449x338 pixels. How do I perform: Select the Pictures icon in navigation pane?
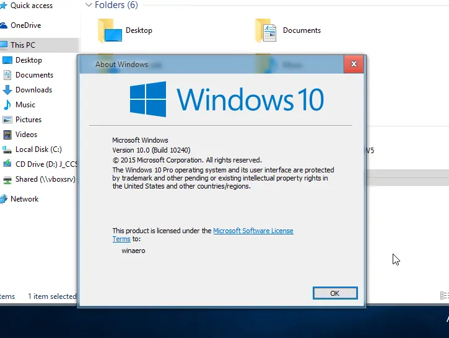point(7,120)
